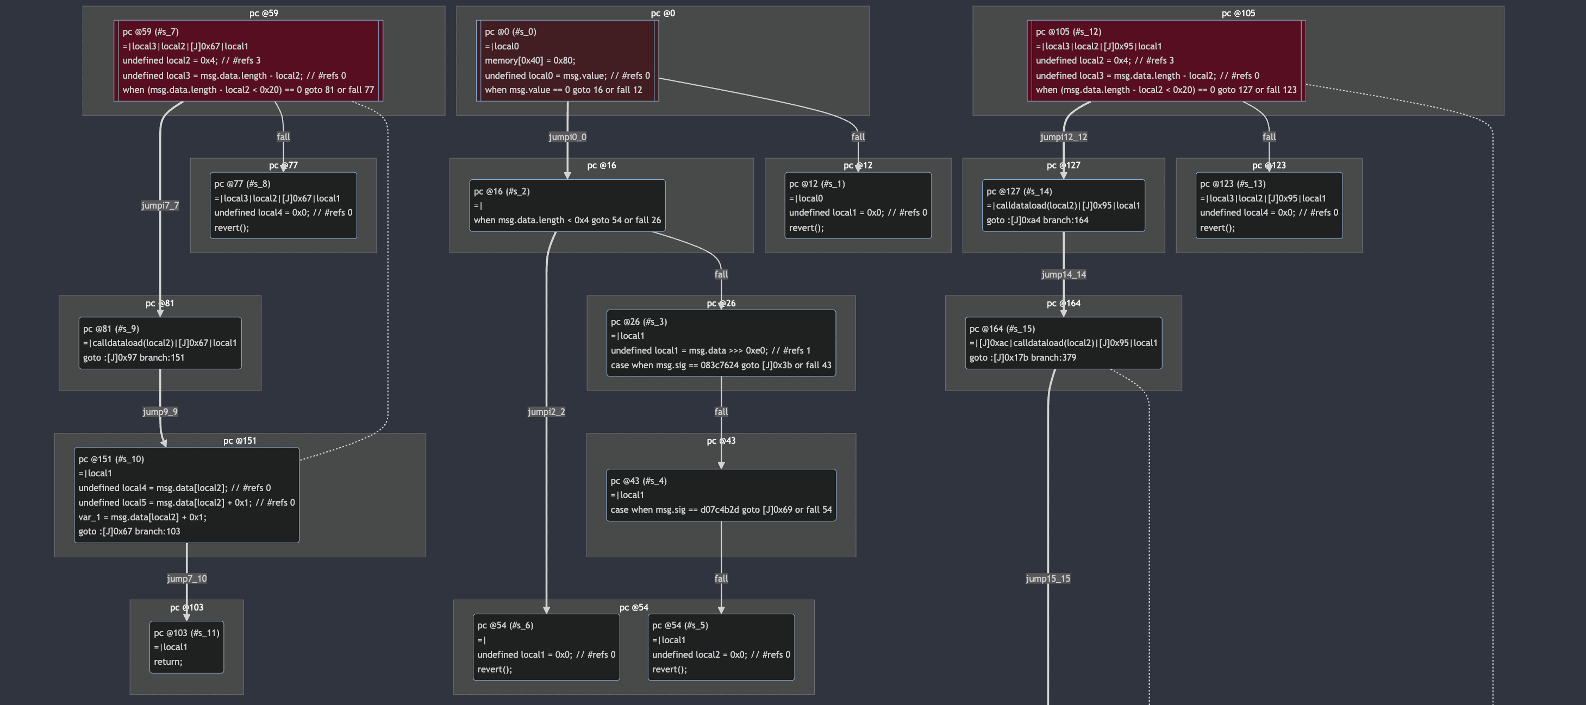
Task: Click 'goto :[J]0xa4 branch:164' line
Action: pos(1038,220)
